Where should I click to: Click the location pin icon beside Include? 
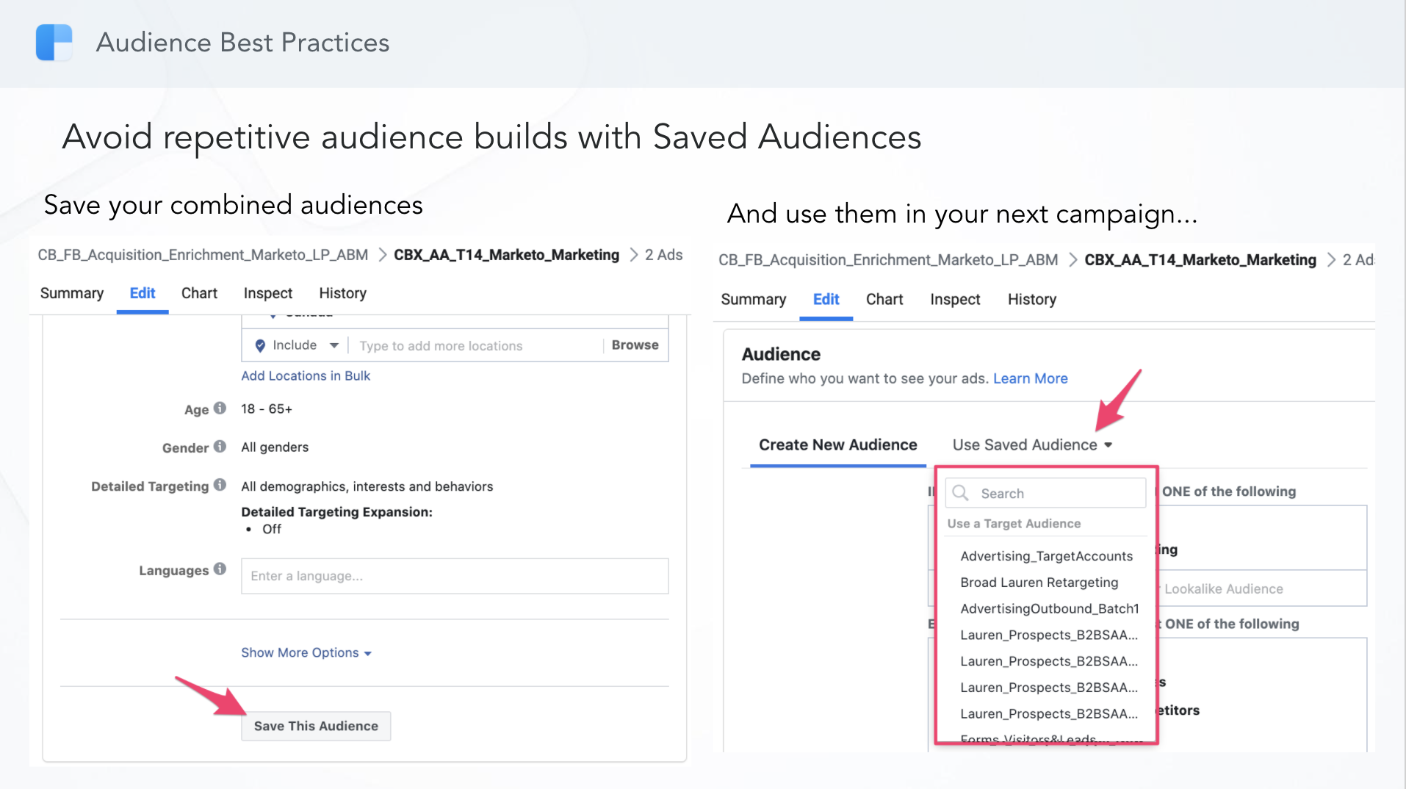point(260,345)
